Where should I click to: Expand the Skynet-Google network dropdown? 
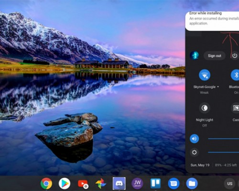click(x=218, y=87)
